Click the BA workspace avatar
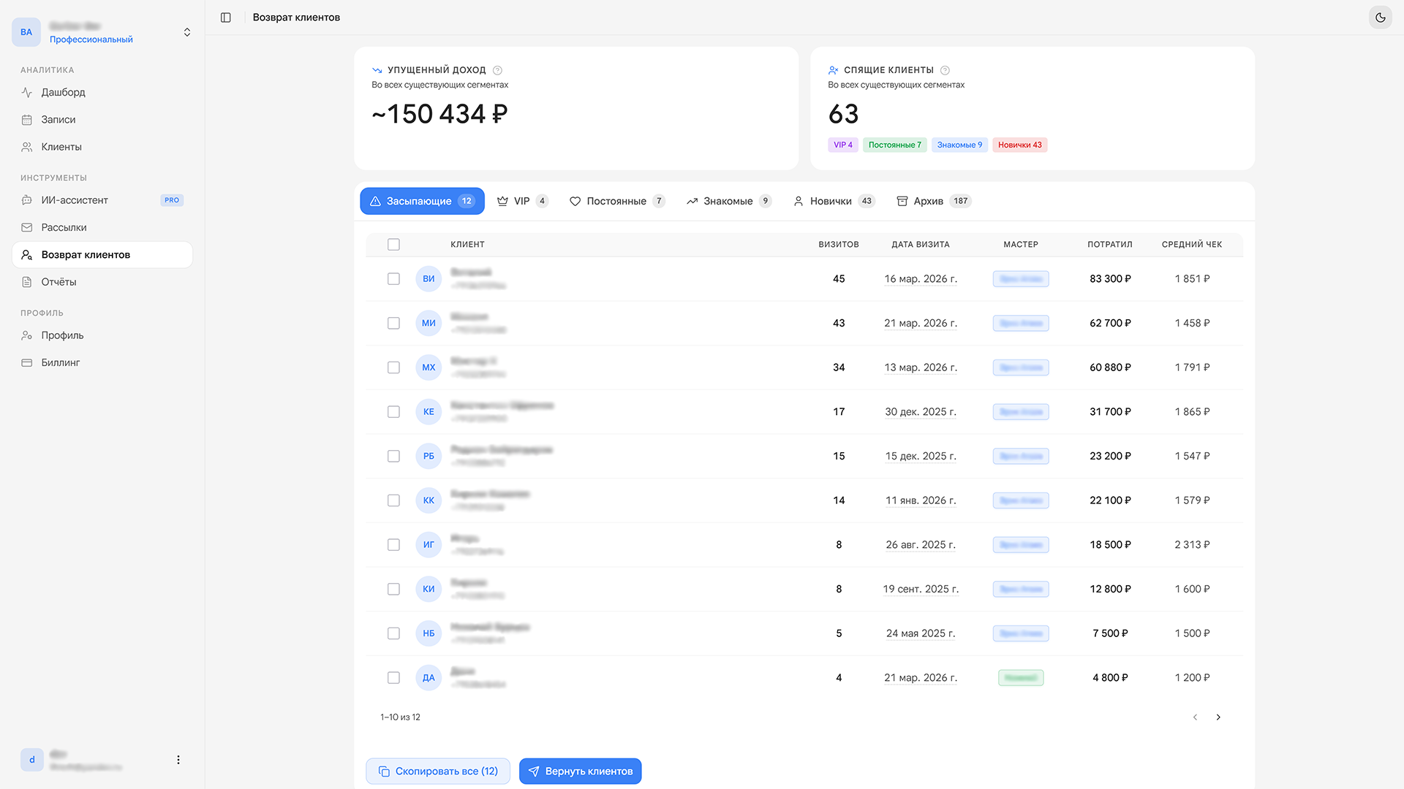This screenshot has height=789, width=1404. click(26, 32)
